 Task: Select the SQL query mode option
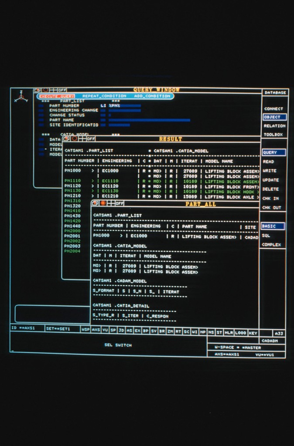266,236
